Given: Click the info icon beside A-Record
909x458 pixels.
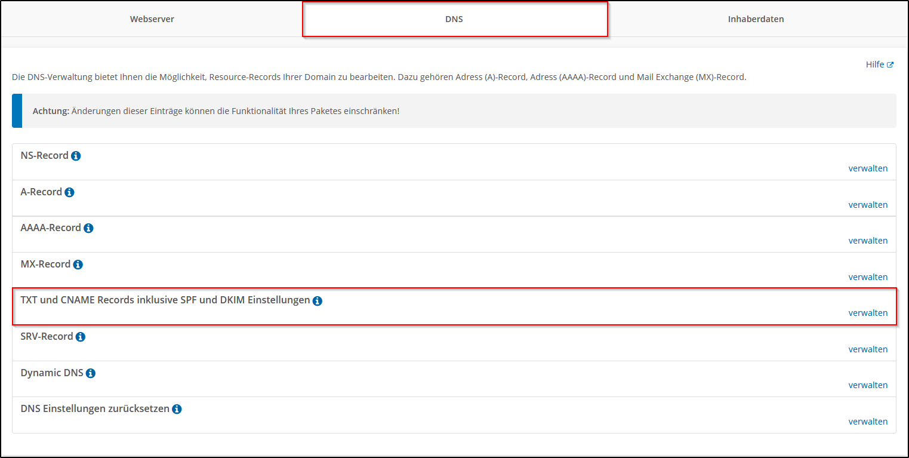Looking at the screenshot, I should (x=69, y=192).
